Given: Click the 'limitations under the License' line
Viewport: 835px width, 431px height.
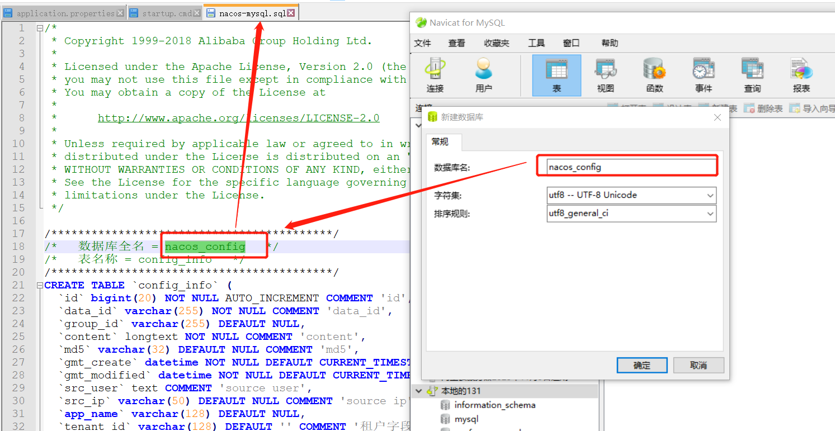Looking at the screenshot, I should click(158, 195).
